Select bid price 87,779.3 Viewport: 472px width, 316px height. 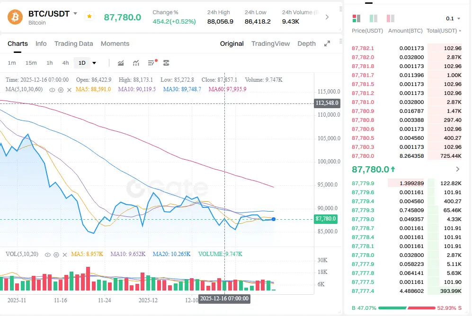click(363, 210)
